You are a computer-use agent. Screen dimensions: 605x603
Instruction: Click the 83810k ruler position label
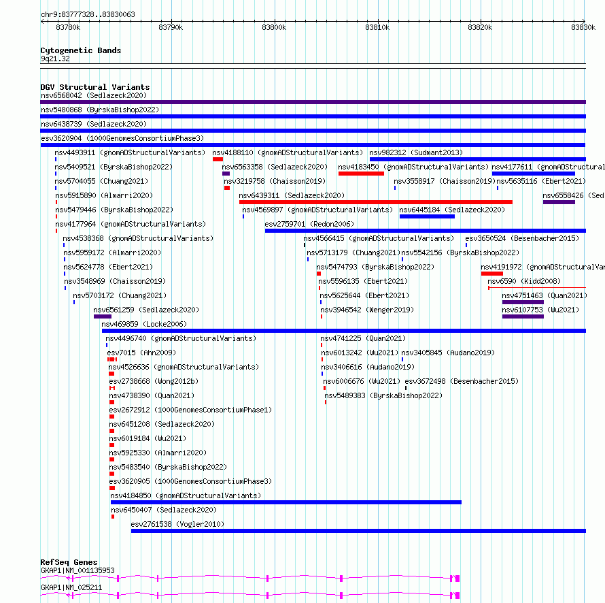coord(377,27)
